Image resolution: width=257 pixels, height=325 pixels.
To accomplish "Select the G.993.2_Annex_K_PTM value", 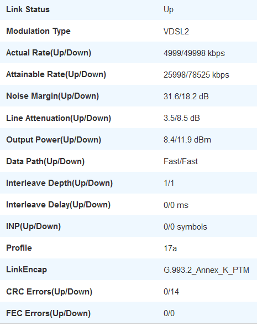I will click(x=206, y=270).
